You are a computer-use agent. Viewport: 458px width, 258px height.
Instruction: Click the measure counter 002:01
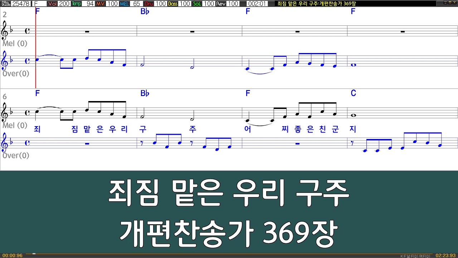coord(257,4)
